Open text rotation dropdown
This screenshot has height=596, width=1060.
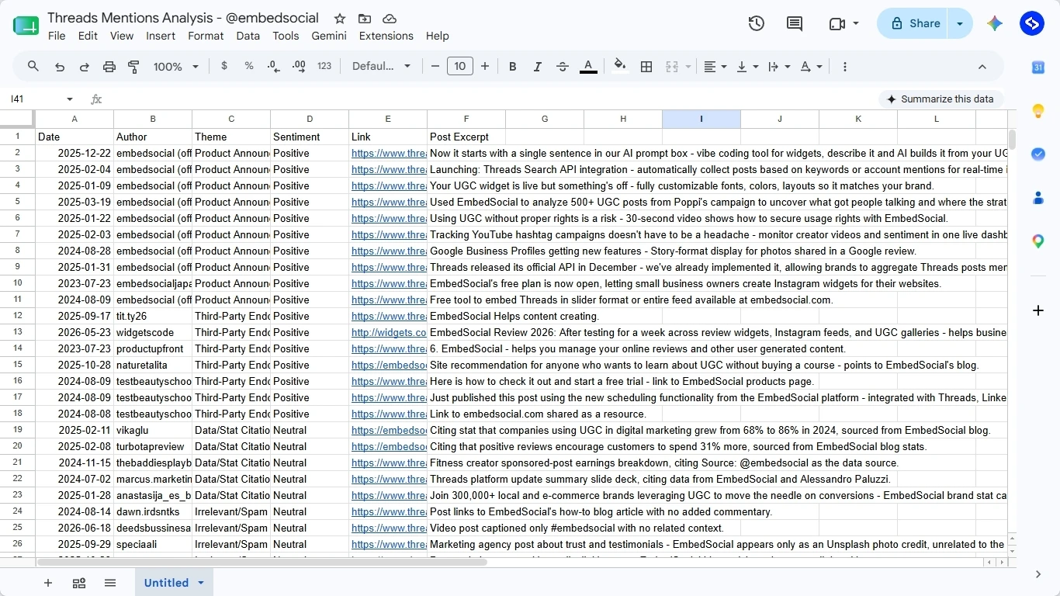pos(811,67)
